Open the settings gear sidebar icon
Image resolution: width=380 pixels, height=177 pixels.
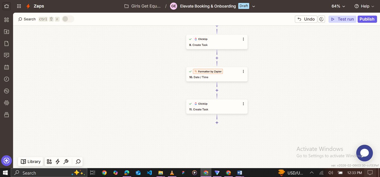(6, 103)
